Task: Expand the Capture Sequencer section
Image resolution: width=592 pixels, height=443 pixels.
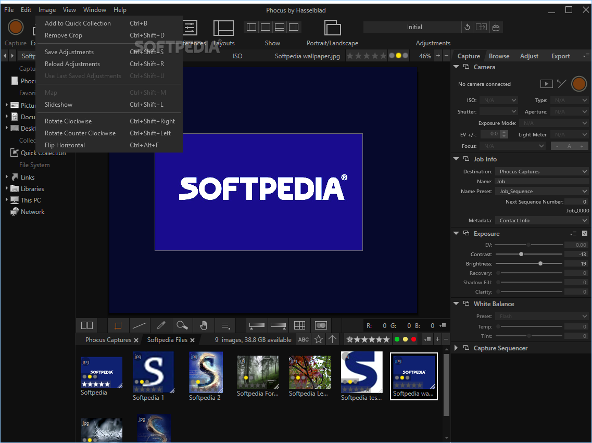Action: [456, 348]
